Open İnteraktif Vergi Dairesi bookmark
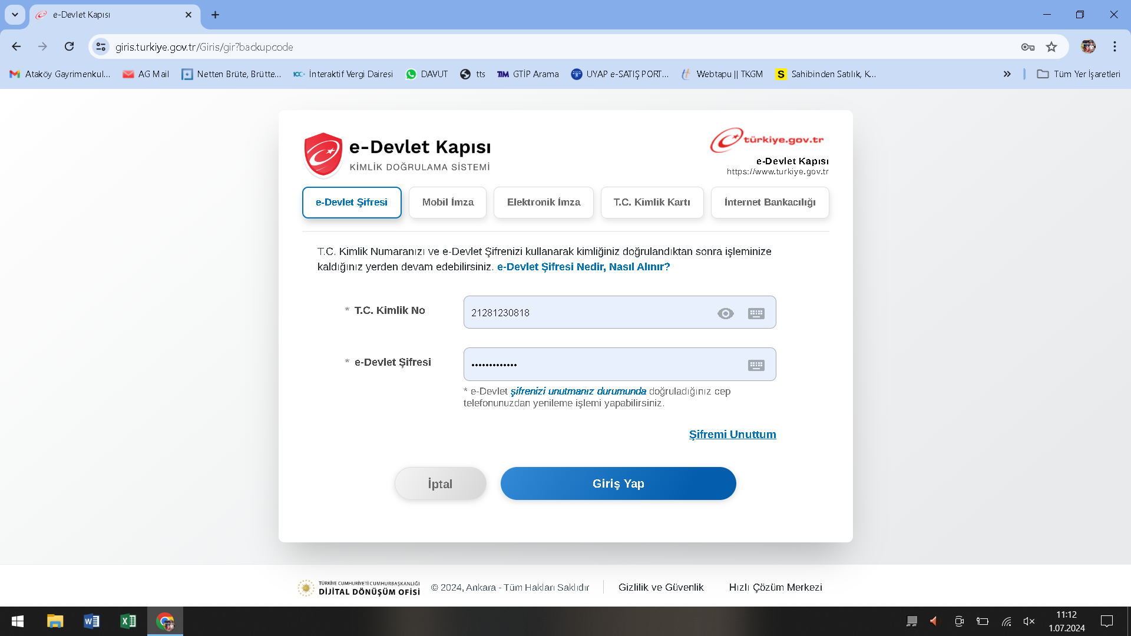This screenshot has height=636, width=1131. (343, 74)
